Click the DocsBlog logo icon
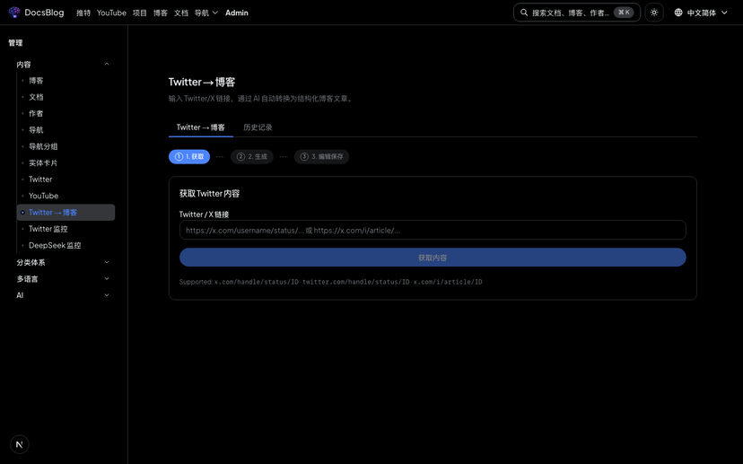Viewport: 743px width, 464px height. pyautogui.click(x=14, y=13)
